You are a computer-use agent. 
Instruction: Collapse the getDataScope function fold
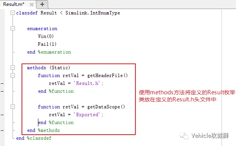[13, 107]
